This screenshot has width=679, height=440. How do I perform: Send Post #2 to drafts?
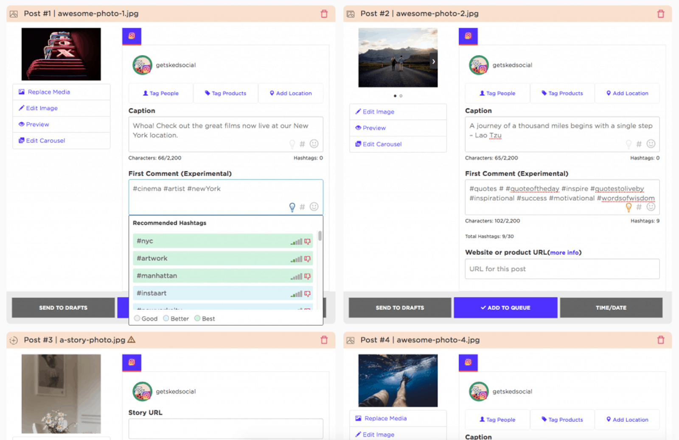pos(400,308)
